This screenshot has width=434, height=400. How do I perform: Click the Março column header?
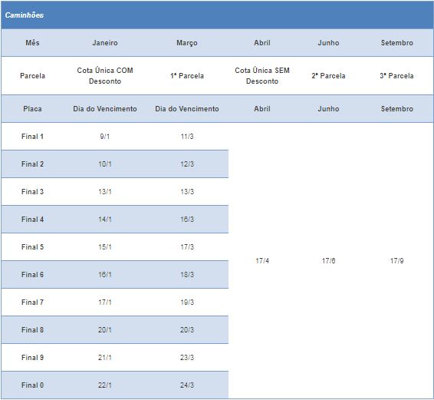[187, 43]
